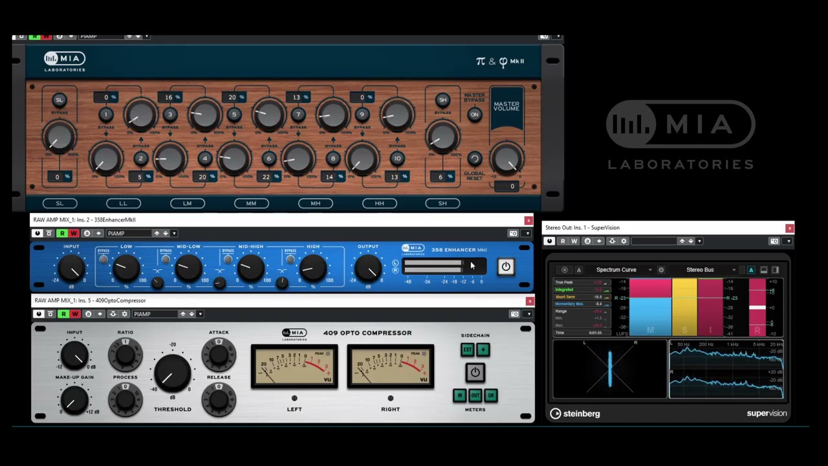Click IN meter button on Opto Compressor

(x=460, y=395)
